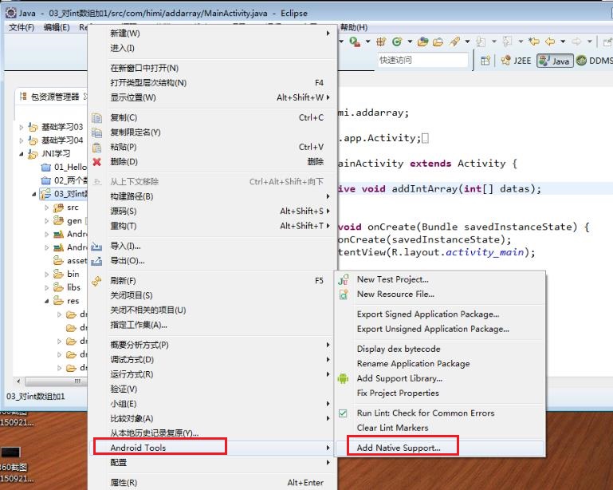Click the Copy icon in context menu

[96, 117]
